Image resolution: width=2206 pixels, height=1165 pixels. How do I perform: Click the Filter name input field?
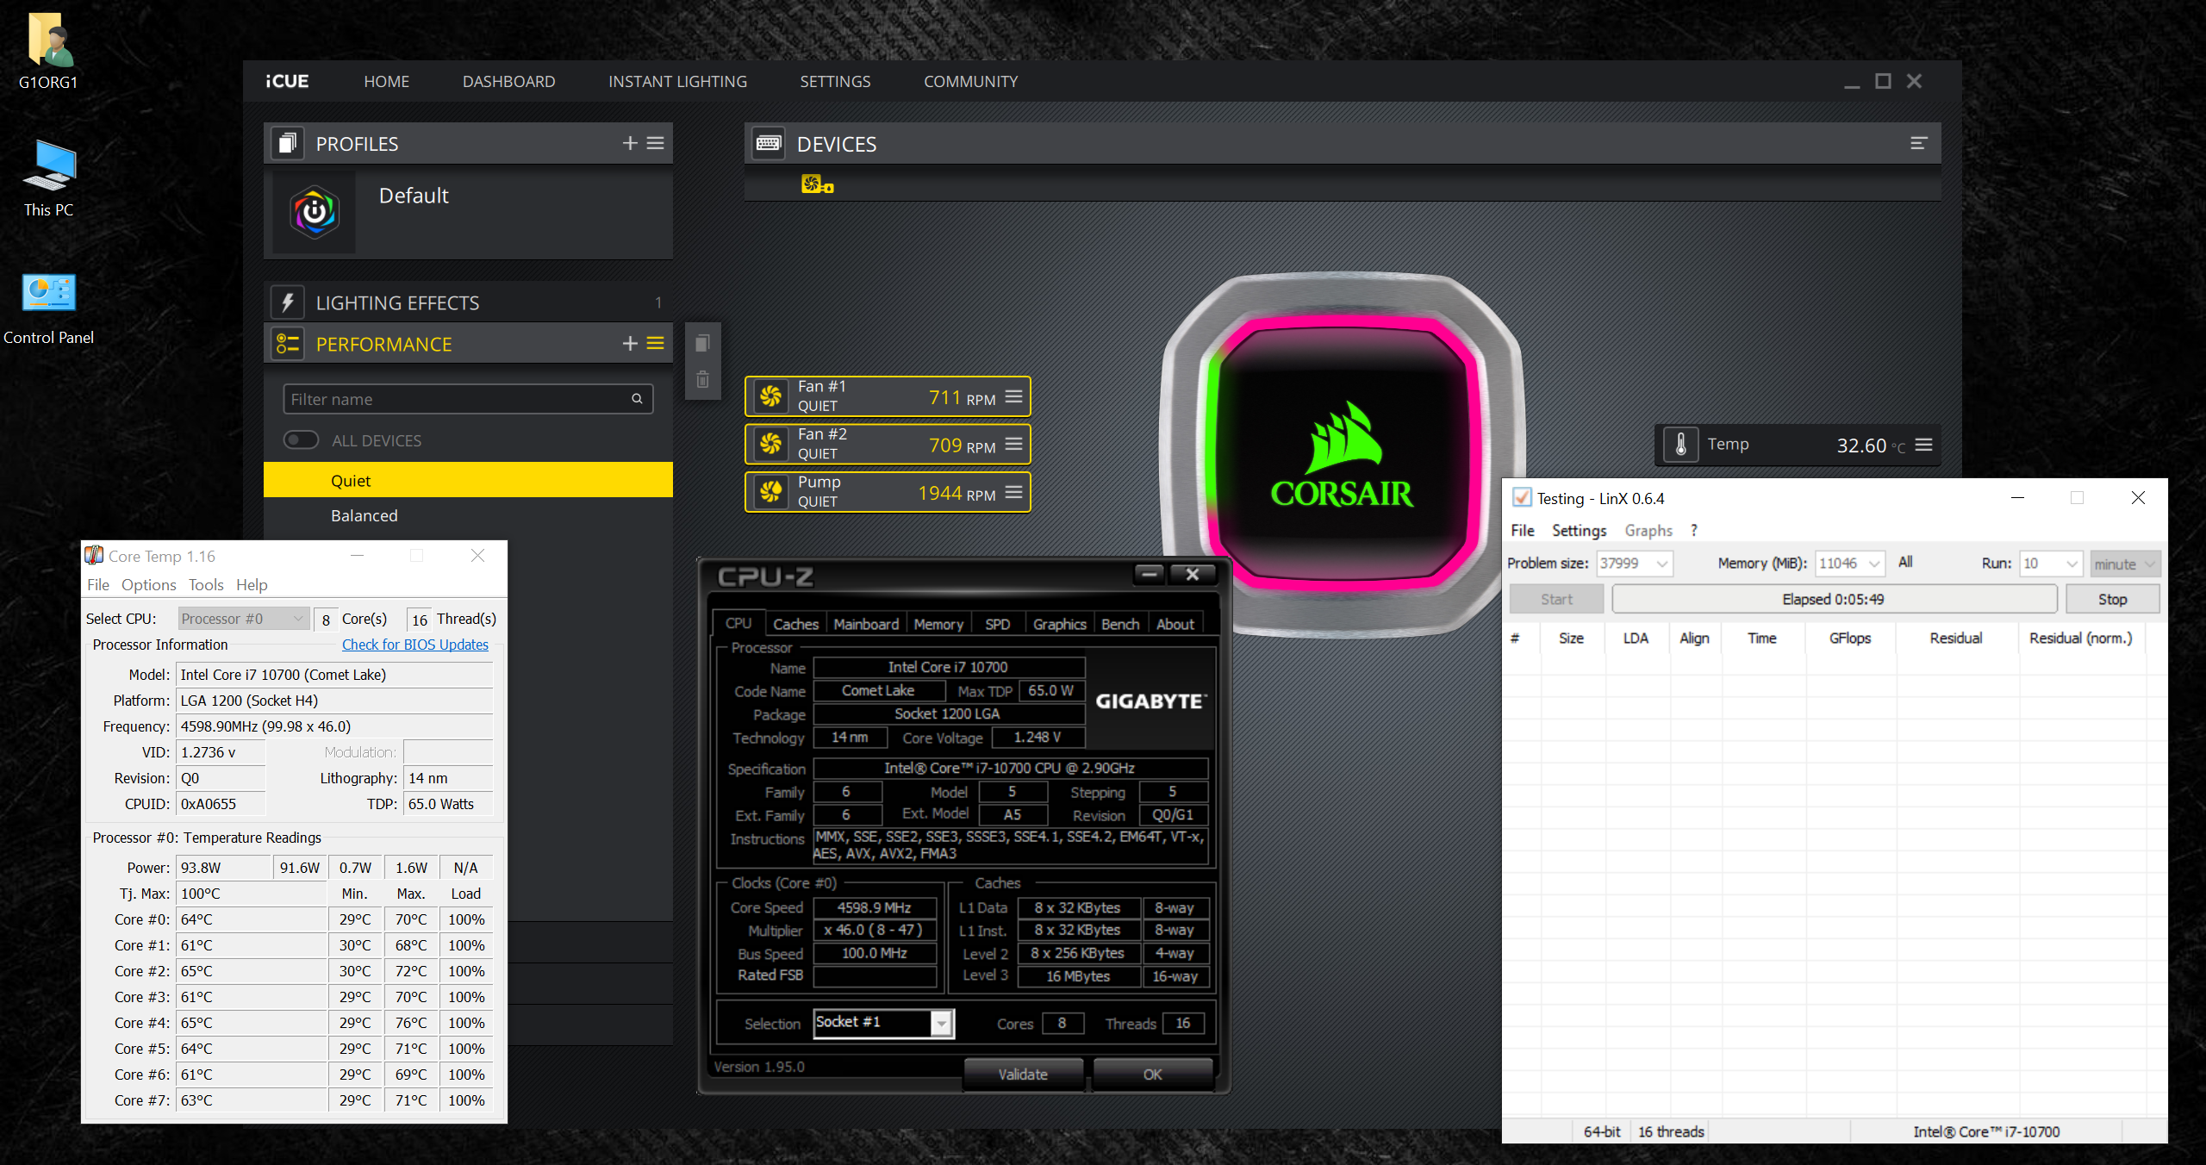pos(468,399)
